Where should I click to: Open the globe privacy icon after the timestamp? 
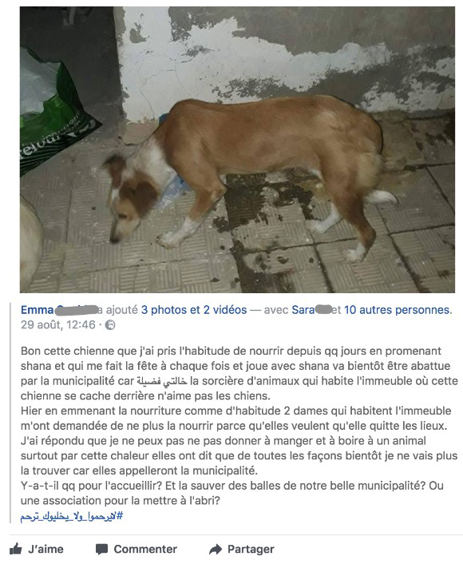click(x=110, y=324)
